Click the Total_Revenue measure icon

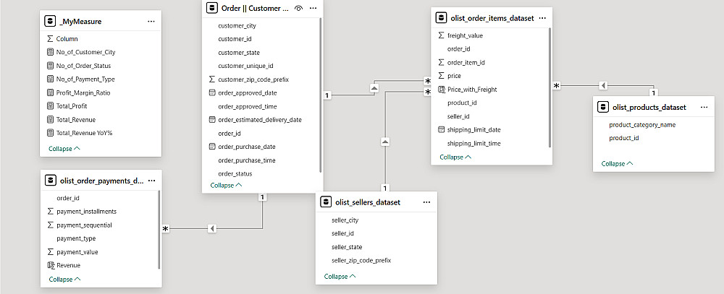[49, 120]
